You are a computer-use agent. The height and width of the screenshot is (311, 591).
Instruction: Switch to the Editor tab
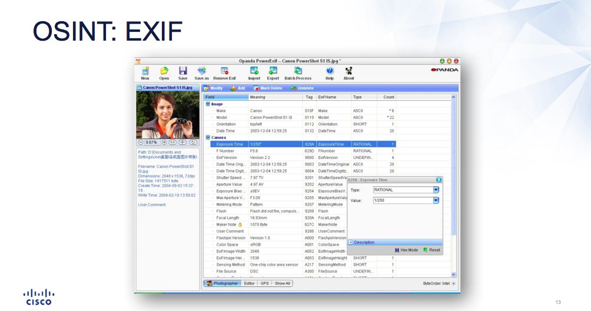pos(249,283)
